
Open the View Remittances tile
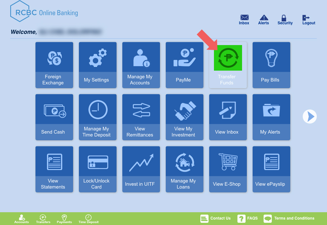[141, 117]
